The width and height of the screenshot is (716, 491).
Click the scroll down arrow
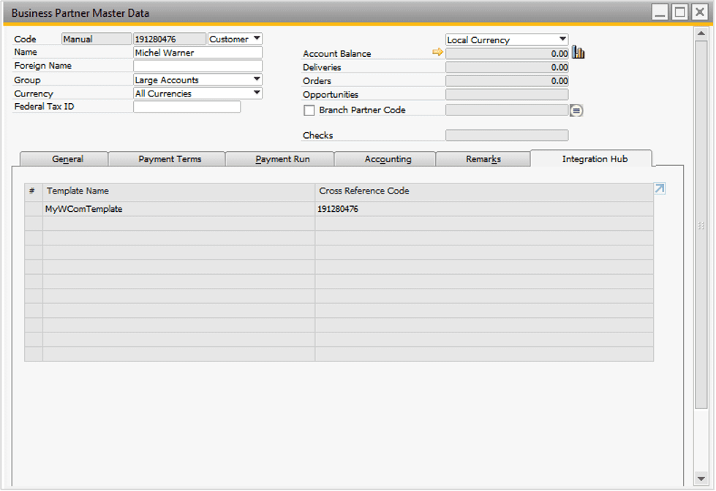click(701, 479)
